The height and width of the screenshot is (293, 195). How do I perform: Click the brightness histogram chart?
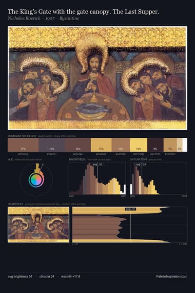pyautogui.click(x=97, y=178)
